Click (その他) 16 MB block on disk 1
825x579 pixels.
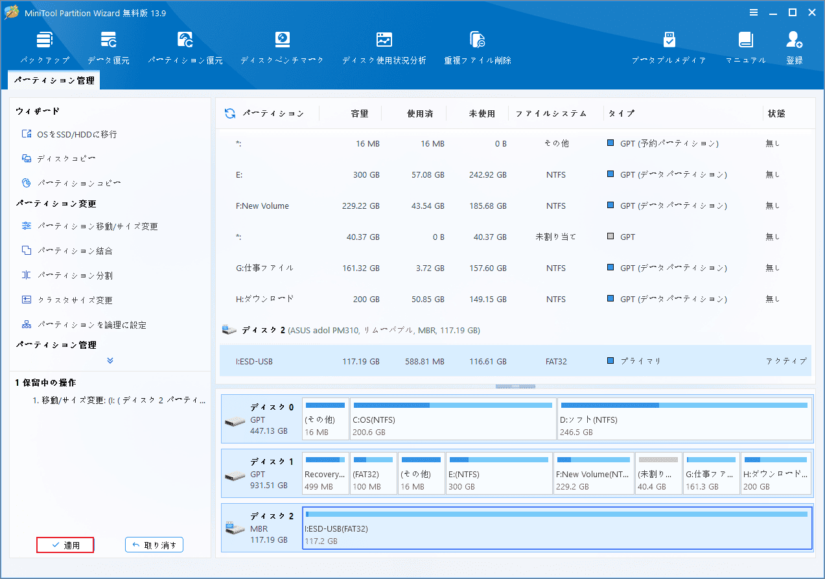[x=421, y=474]
